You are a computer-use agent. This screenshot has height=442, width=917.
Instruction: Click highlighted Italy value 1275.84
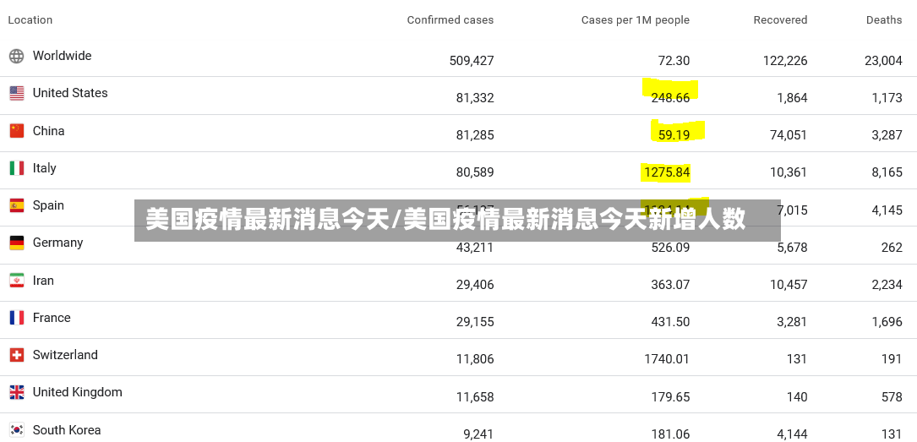click(x=667, y=172)
